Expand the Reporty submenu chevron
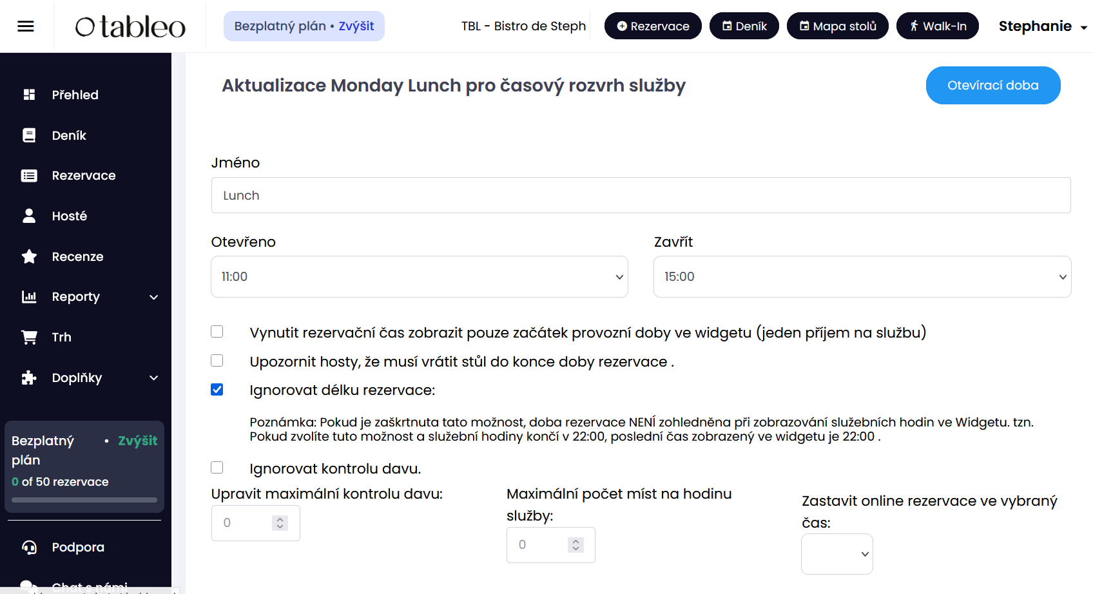Image resolution: width=1093 pixels, height=594 pixels. pyautogui.click(x=154, y=297)
